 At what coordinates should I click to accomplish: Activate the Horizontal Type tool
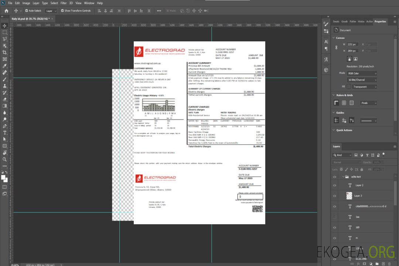click(x=5, y=132)
